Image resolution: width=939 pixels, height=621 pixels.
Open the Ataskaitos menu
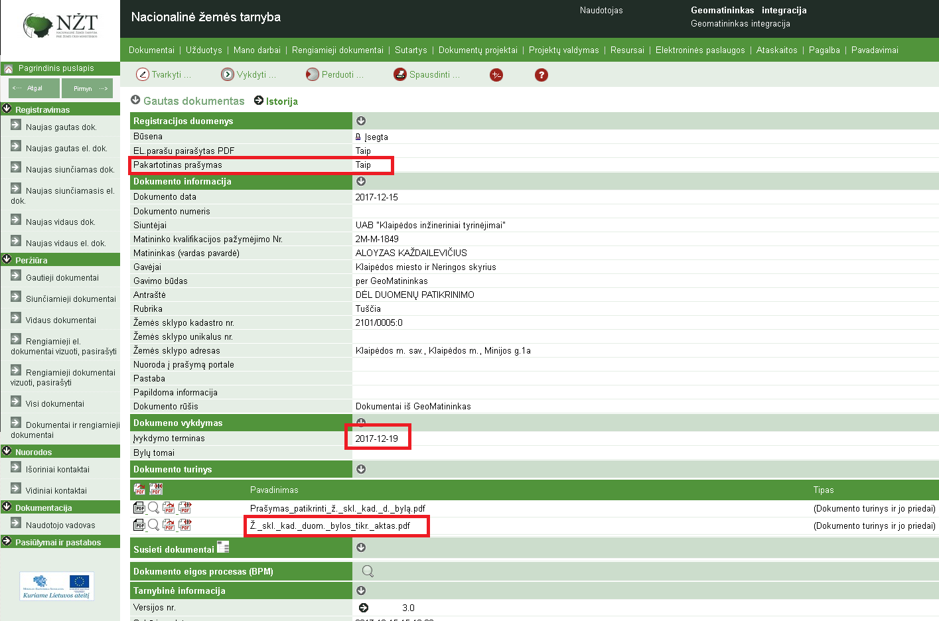[777, 50]
